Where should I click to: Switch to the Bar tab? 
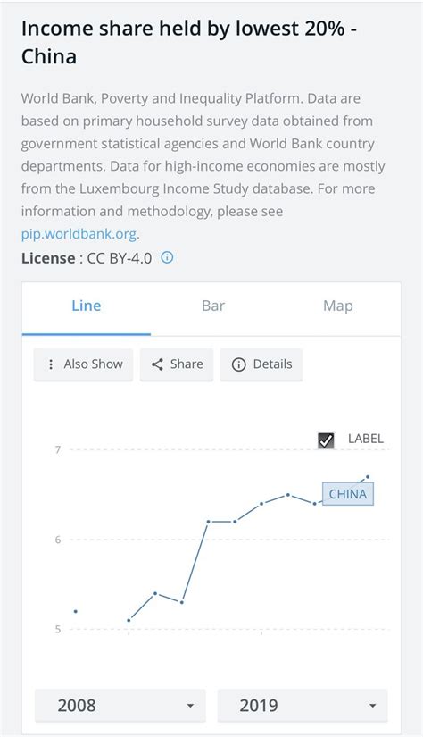[213, 306]
